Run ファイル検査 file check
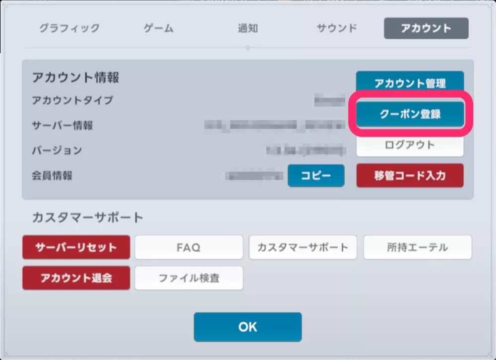 click(x=188, y=278)
